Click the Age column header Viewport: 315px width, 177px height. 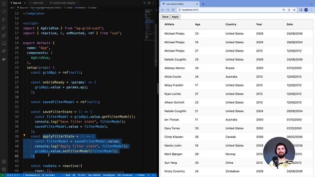coord(197,24)
